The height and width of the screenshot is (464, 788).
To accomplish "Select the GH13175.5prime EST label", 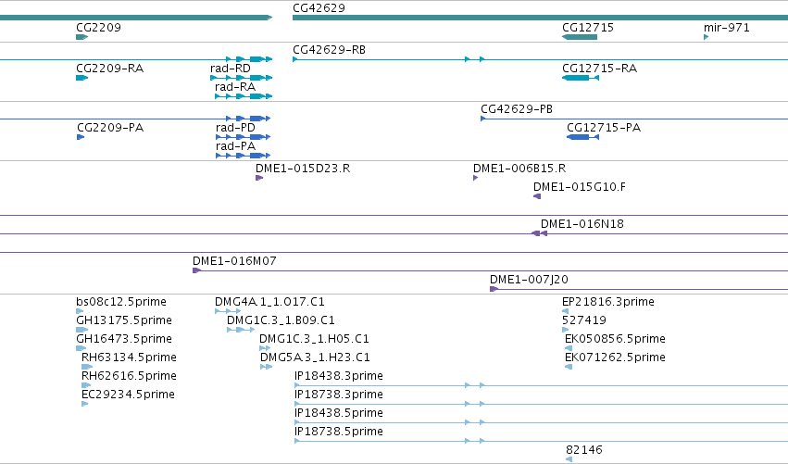I will 124,320.
